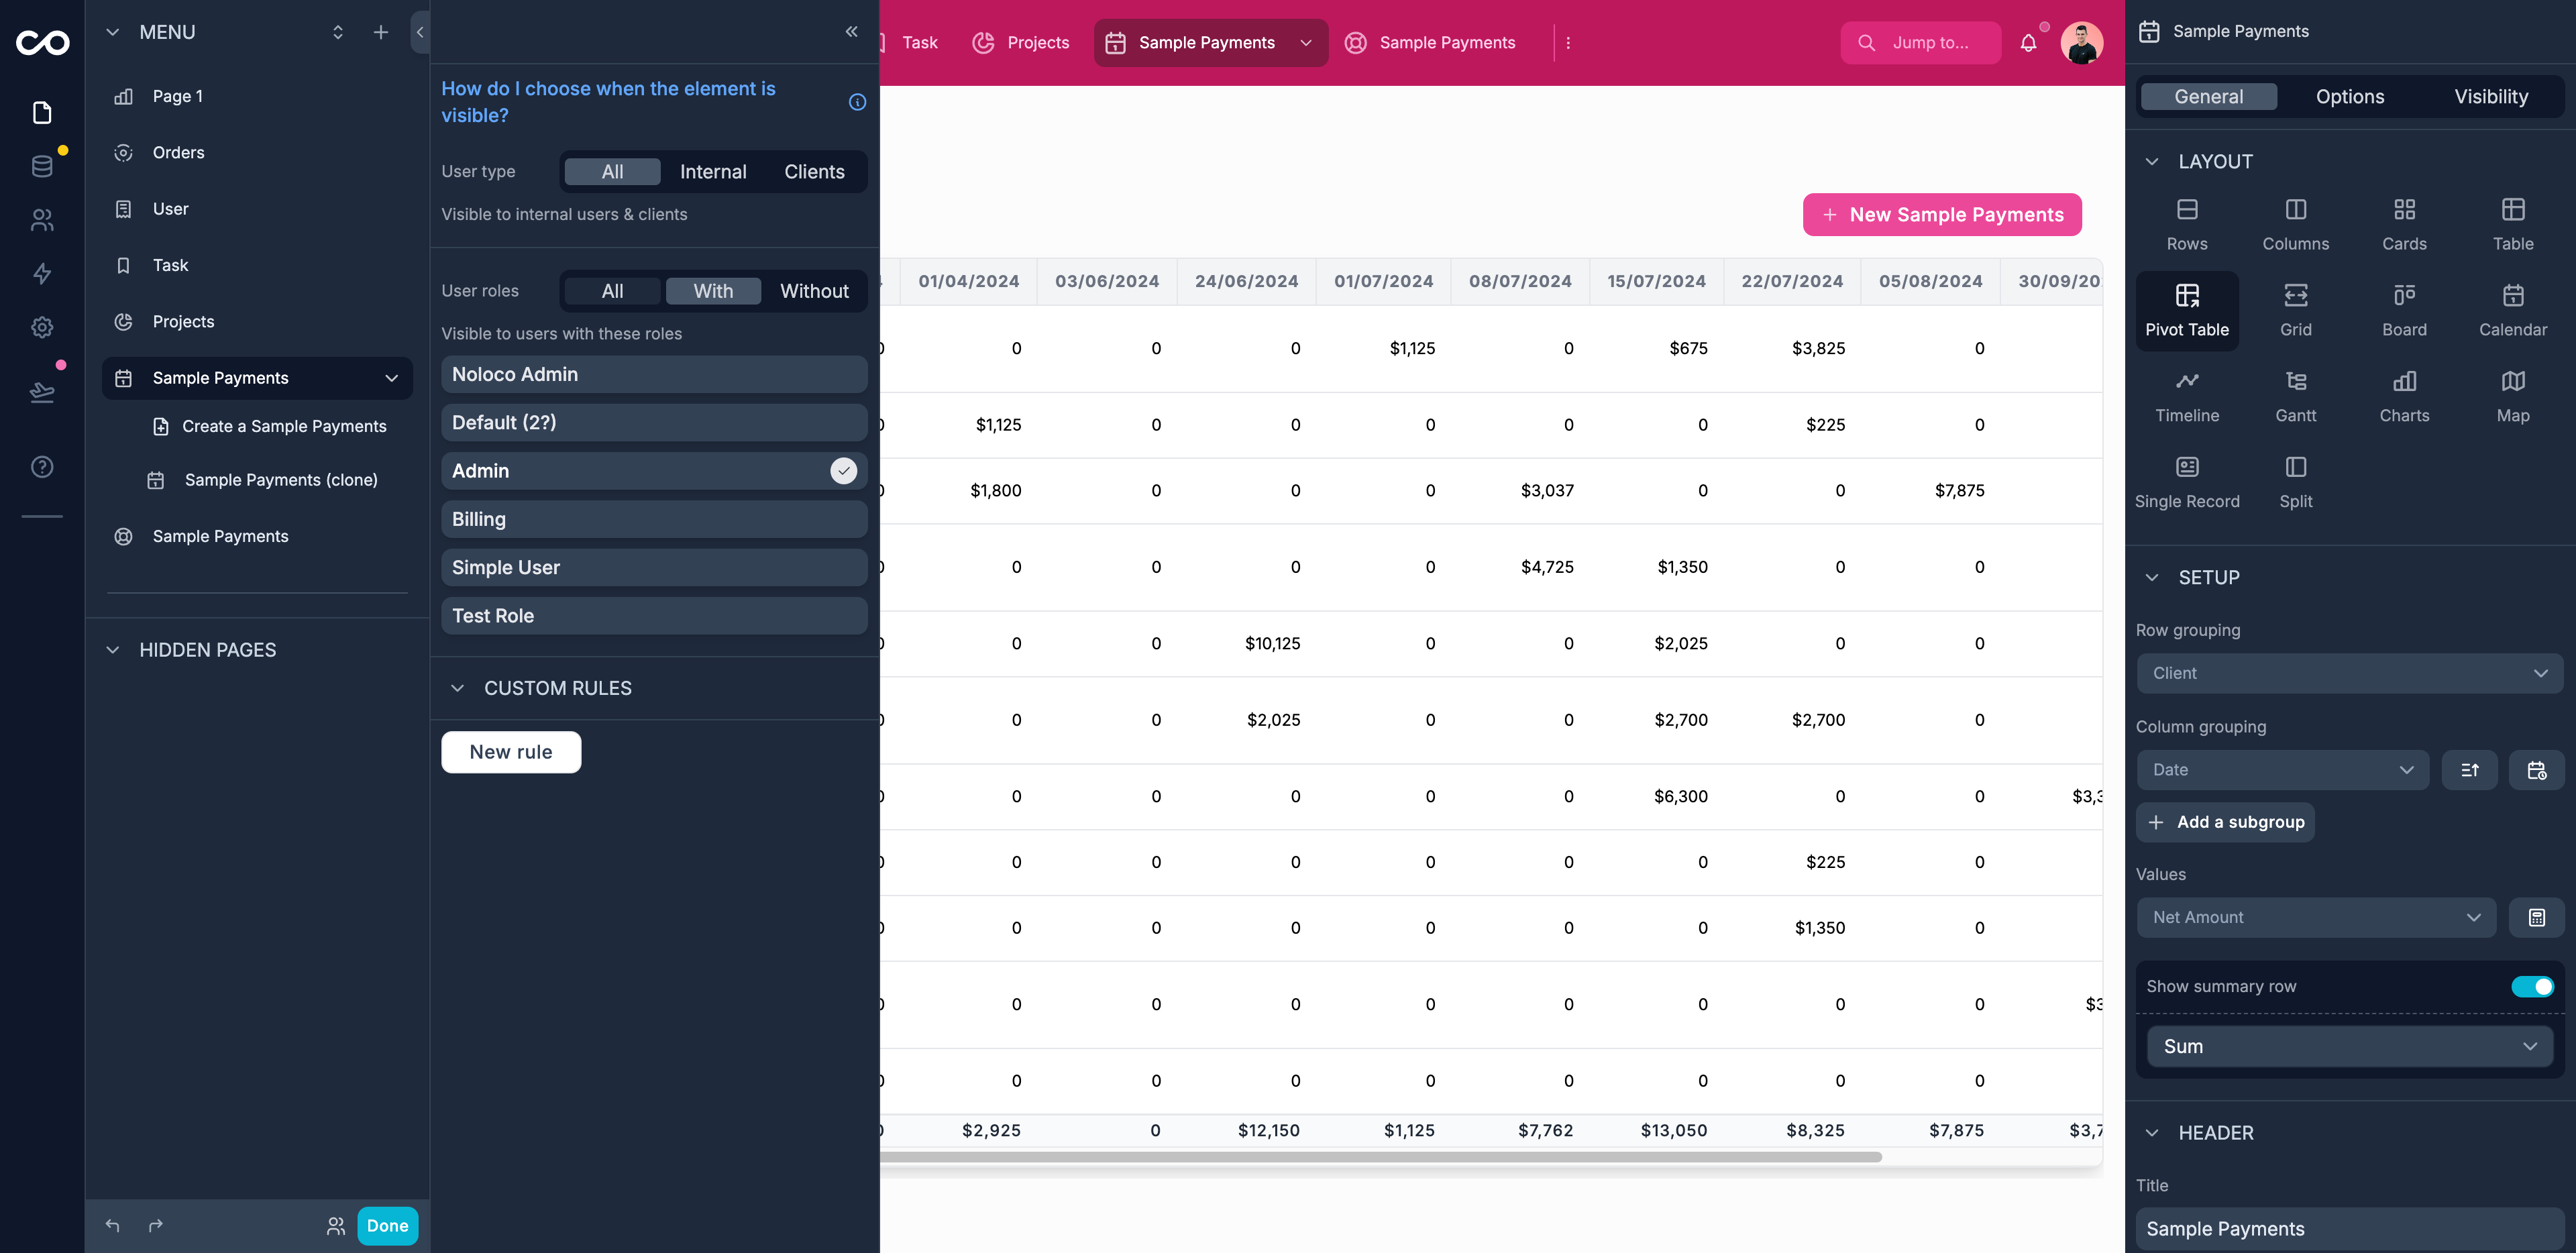Undo the last change
Viewport: 2576px width, 1253px height.
click(112, 1225)
